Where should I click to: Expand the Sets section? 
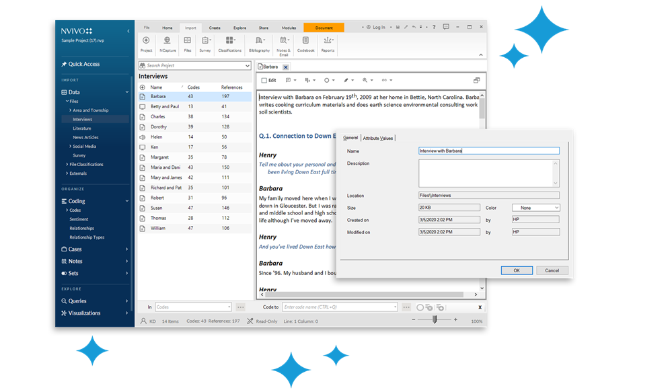point(127,273)
